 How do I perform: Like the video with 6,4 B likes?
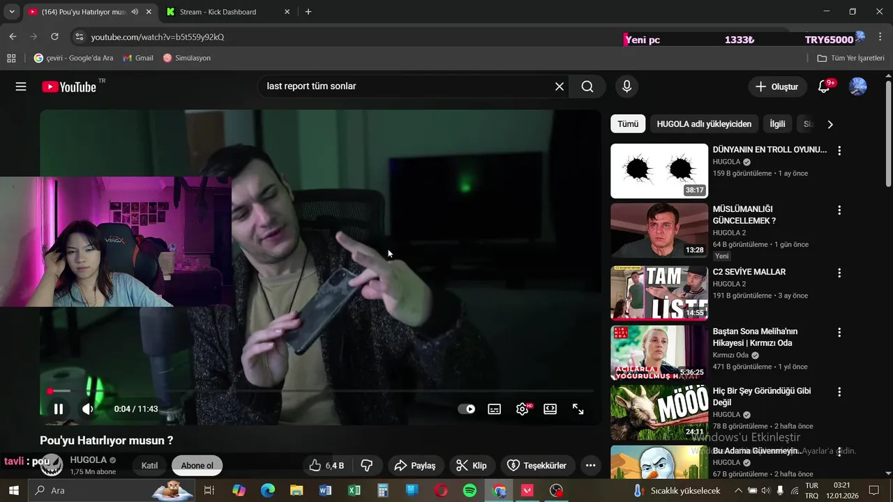(x=327, y=465)
